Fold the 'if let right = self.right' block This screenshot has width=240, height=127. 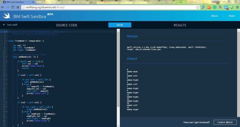point(6,107)
